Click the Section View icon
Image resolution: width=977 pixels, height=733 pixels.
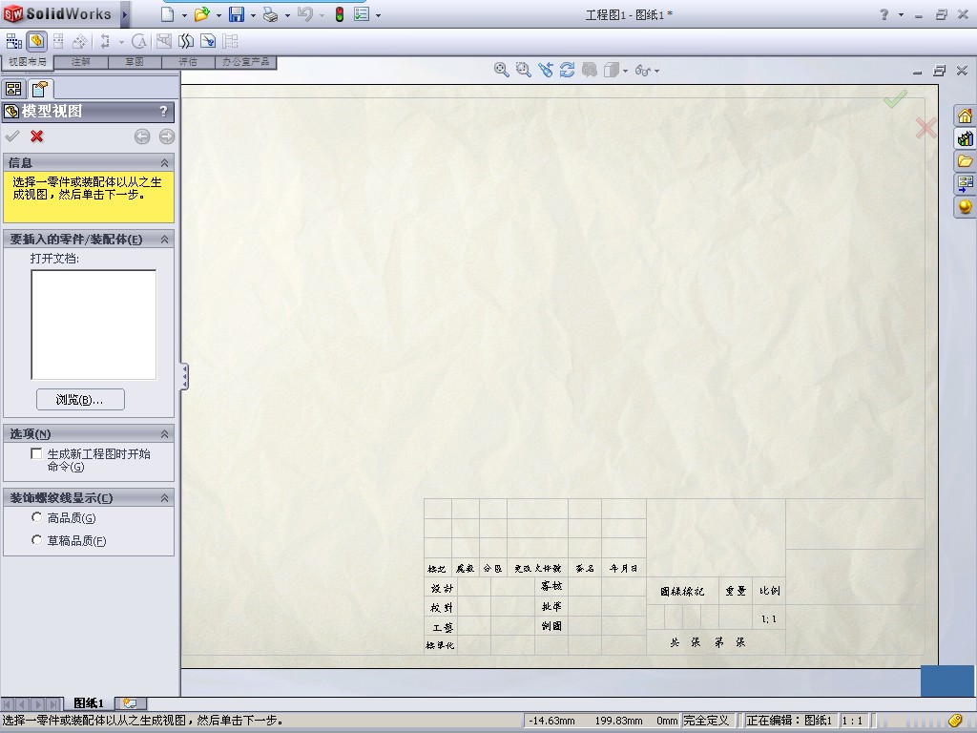[x=105, y=42]
